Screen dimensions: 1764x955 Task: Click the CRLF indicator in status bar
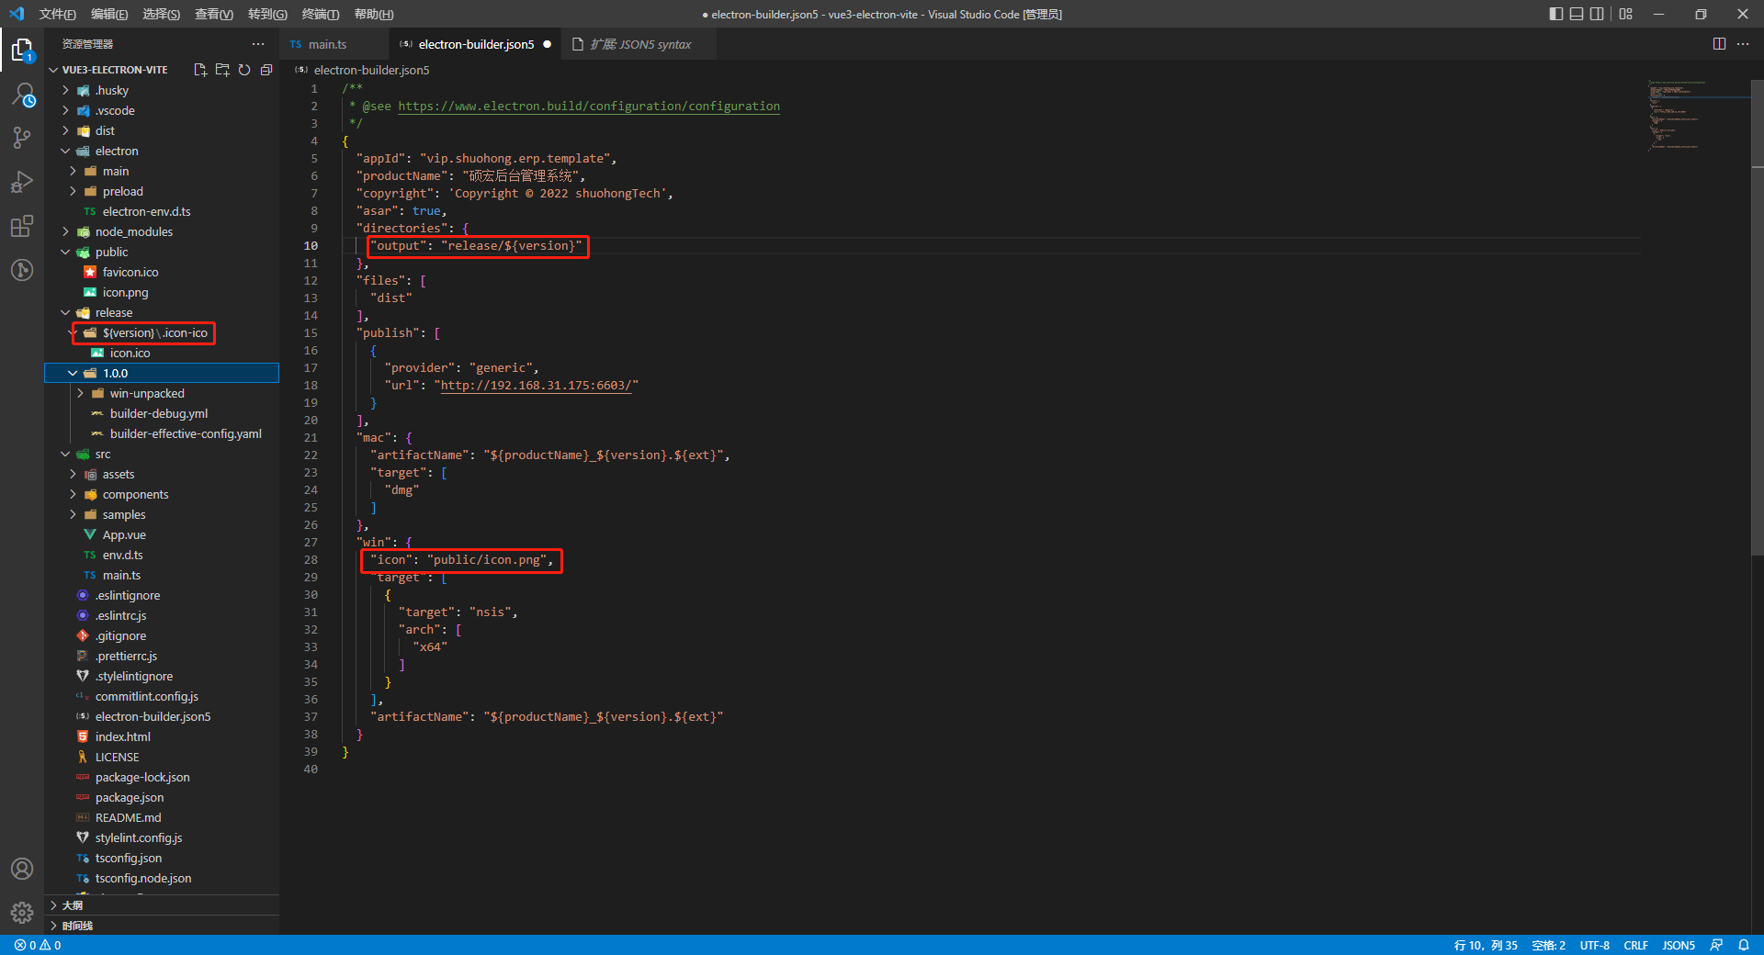tap(1635, 945)
